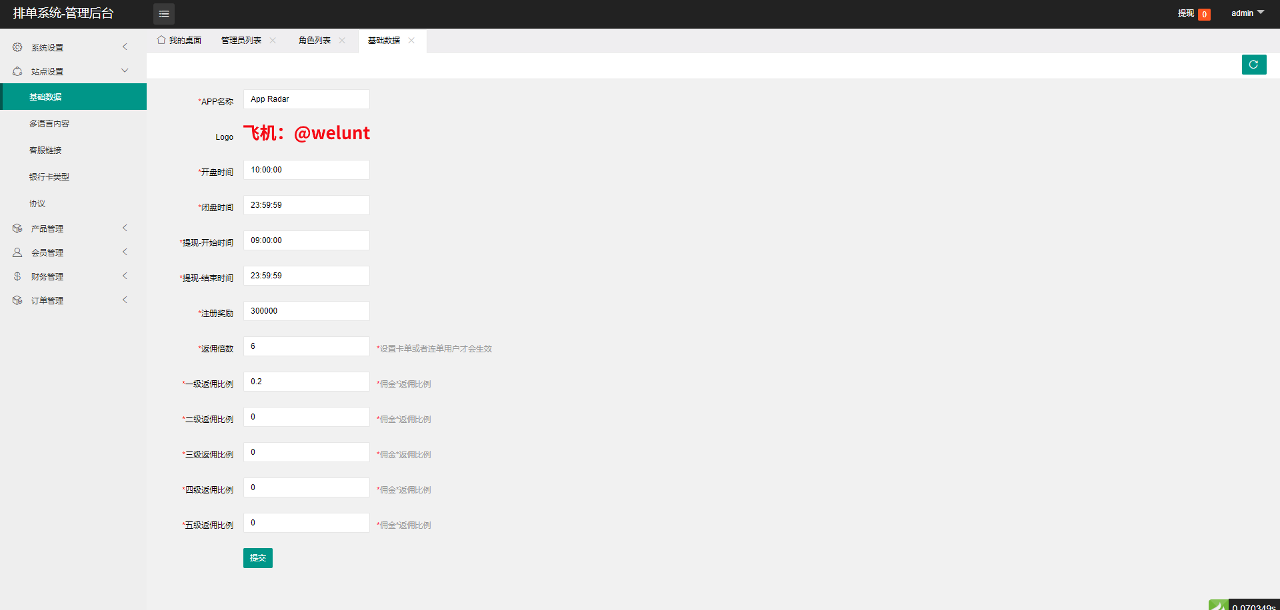This screenshot has width=1280, height=610.
Task: Switch to 管理员列表 tab
Action: 247,41
